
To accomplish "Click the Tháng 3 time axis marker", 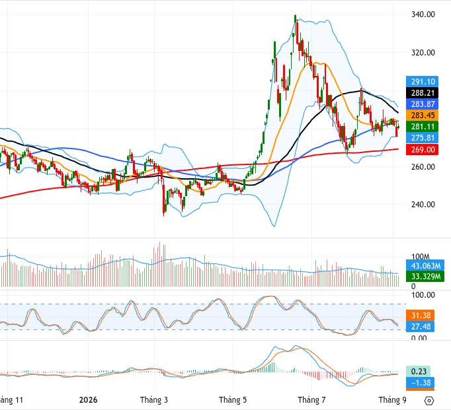I will [154, 400].
